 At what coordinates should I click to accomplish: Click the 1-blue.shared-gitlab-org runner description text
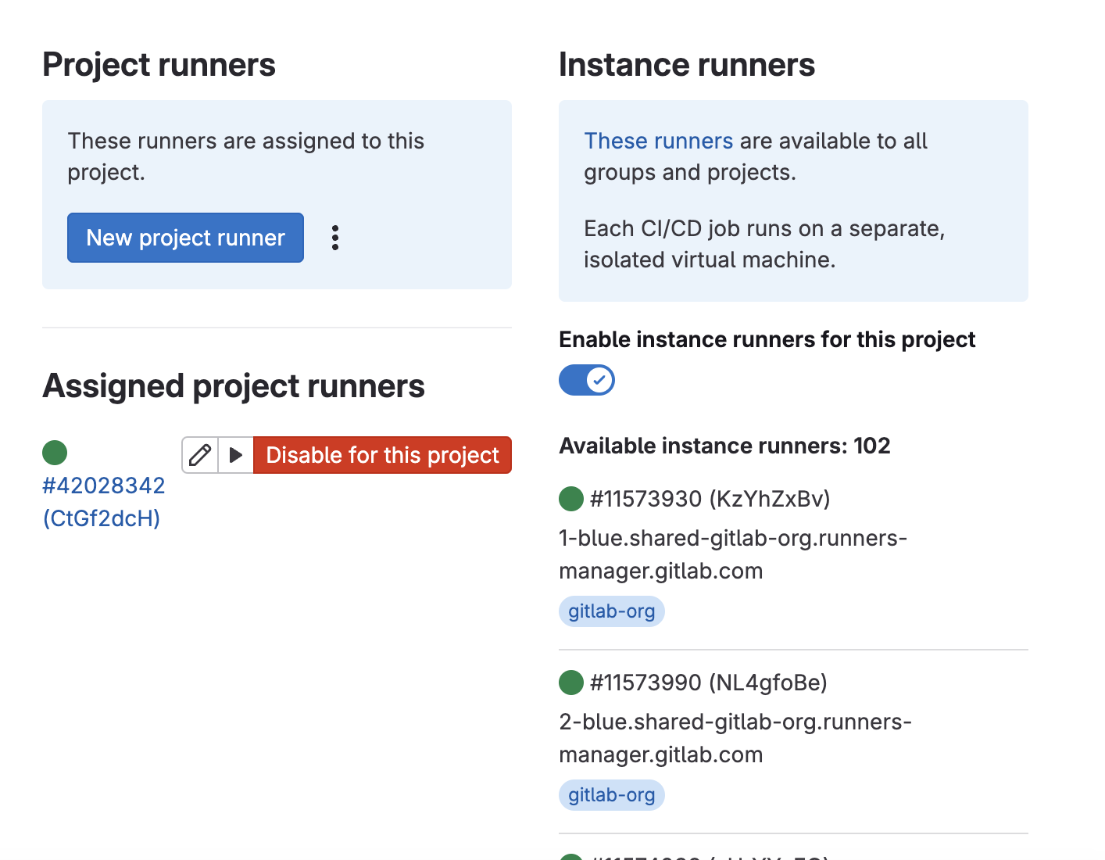pos(732,554)
